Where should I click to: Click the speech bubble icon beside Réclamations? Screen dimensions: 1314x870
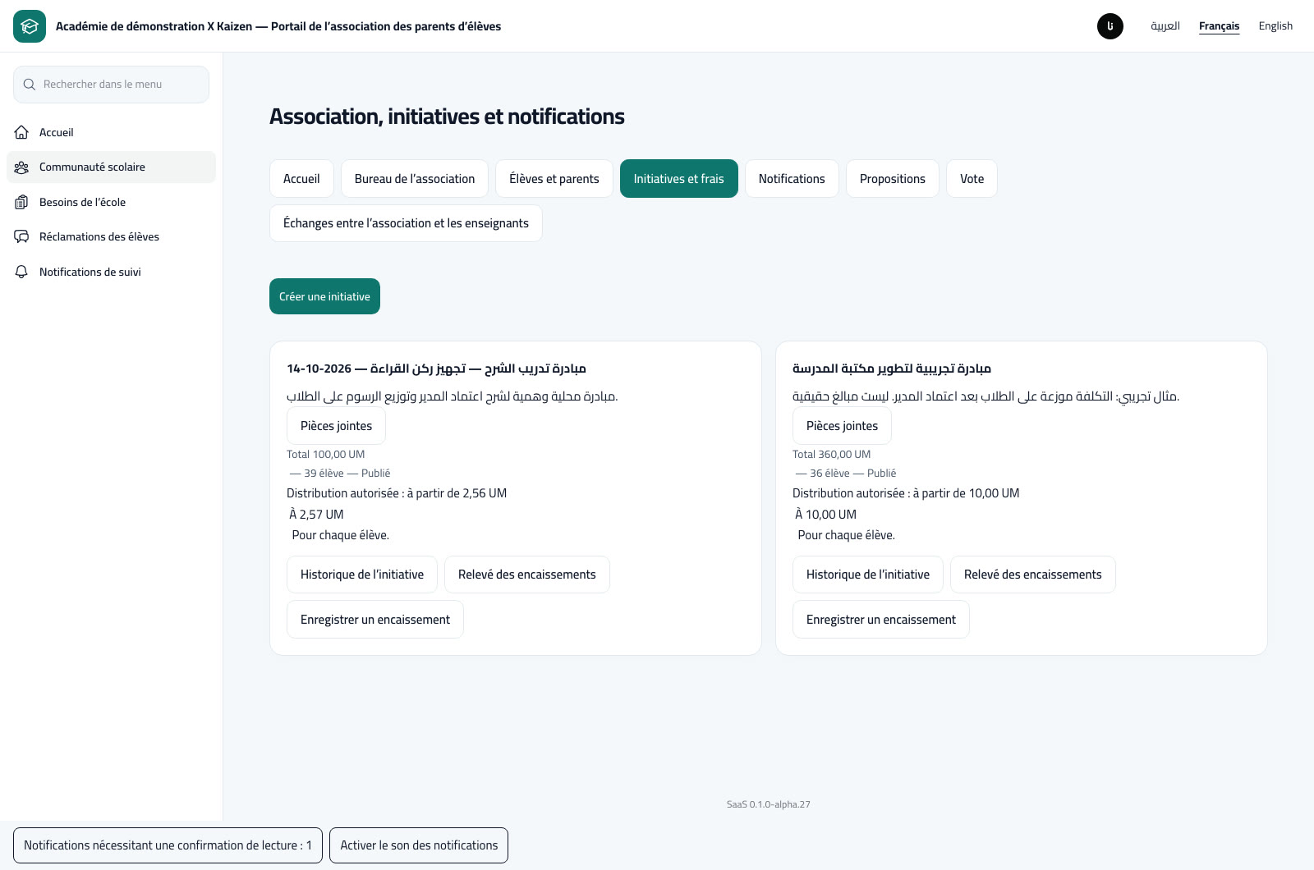click(22, 237)
